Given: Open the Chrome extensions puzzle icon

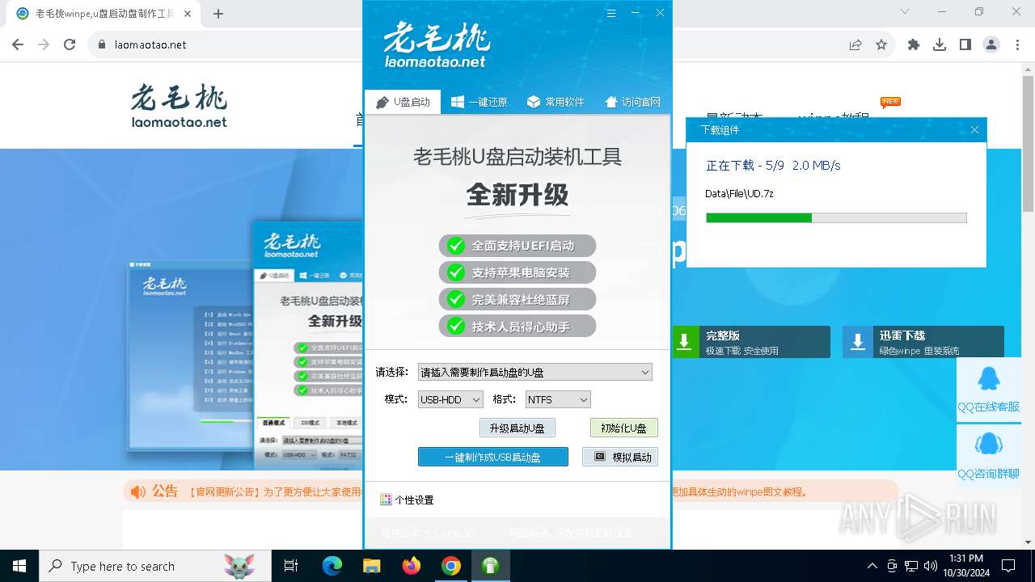Looking at the screenshot, I should click(x=914, y=44).
